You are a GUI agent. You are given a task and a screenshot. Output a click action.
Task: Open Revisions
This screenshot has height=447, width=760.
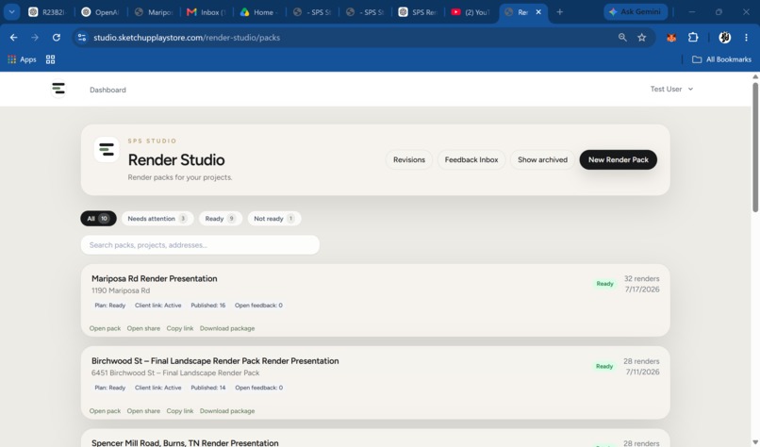click(409, 159)
